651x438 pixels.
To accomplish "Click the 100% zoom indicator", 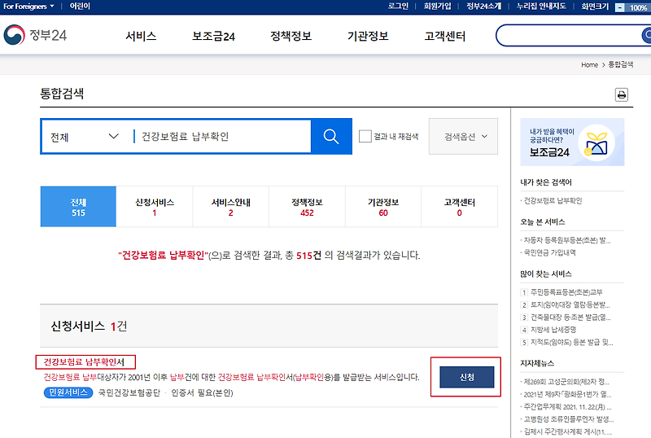I will coord(638,7).
